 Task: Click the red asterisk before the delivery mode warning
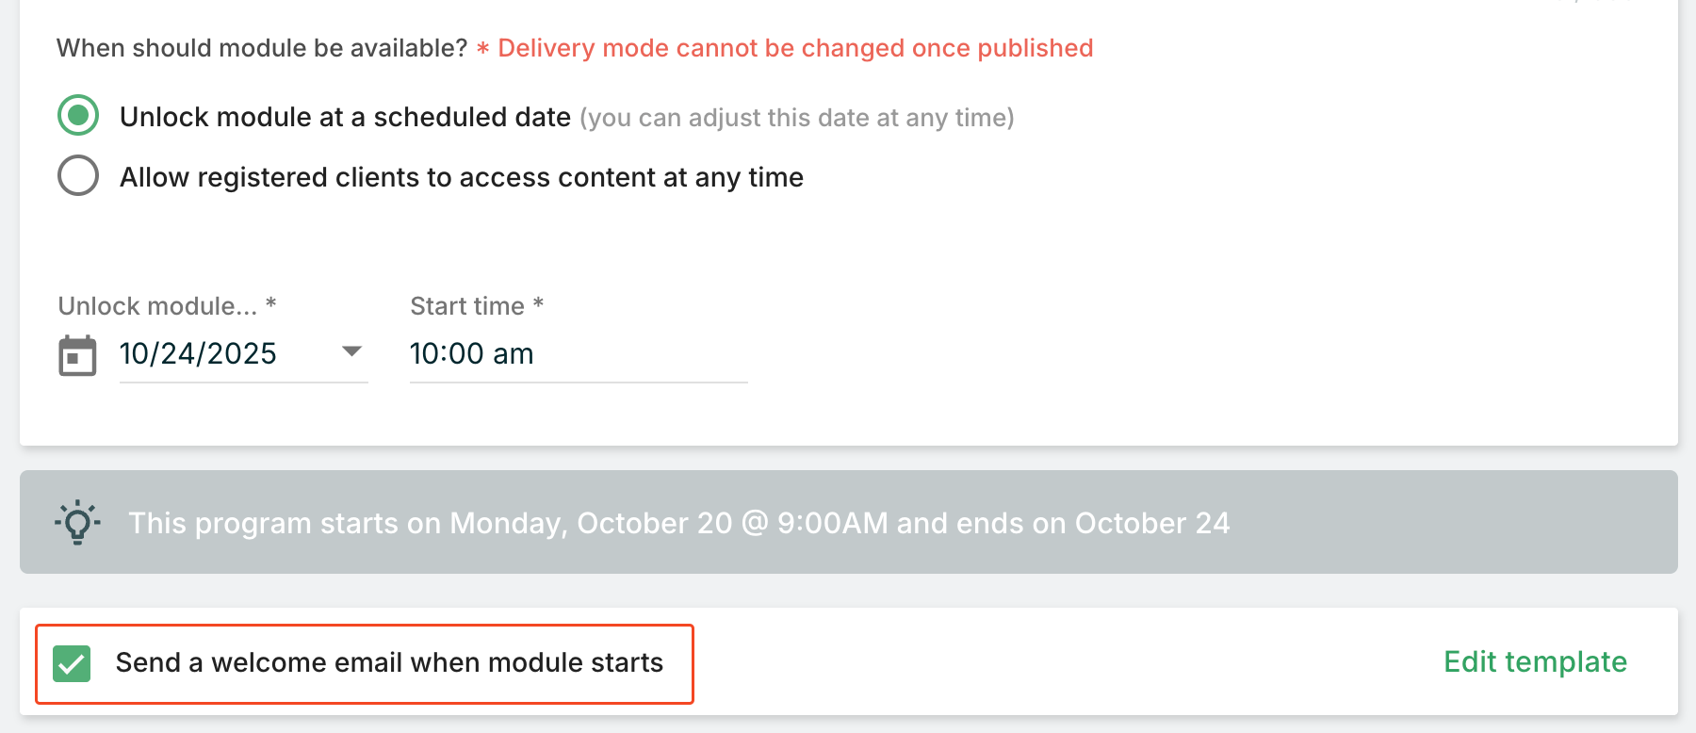482,49
